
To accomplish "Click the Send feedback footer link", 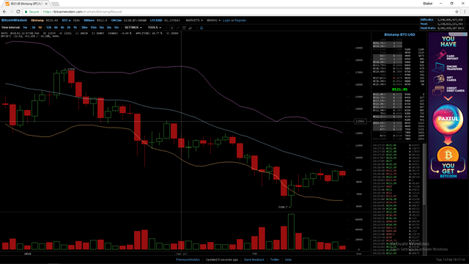I will pyautogui.click(x=254, y=260).
